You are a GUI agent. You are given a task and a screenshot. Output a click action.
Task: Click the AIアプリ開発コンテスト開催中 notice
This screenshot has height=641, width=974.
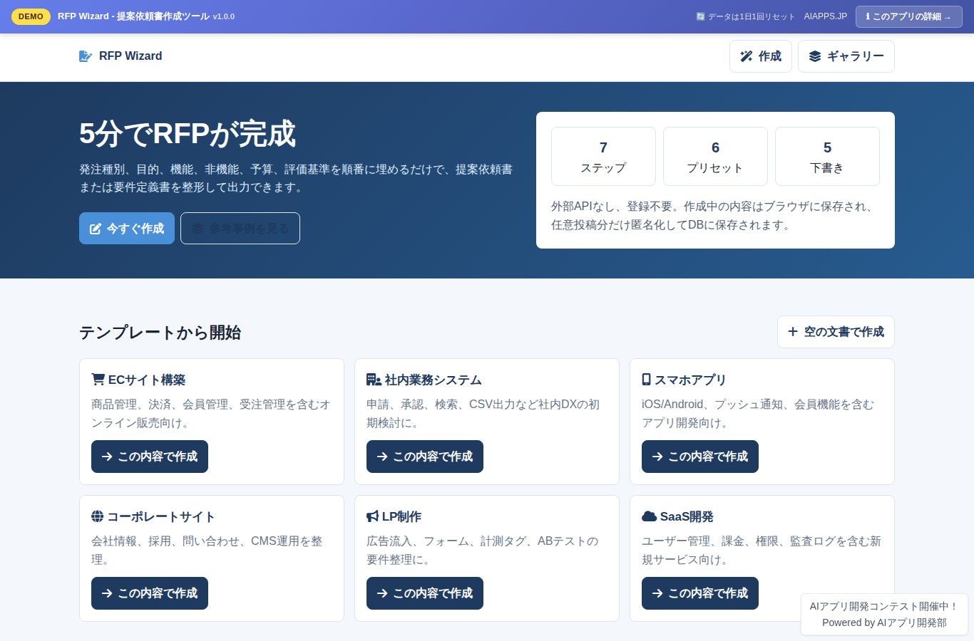(884, 607)
